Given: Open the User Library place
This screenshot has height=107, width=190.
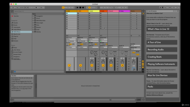Looking at the screenshot, I should (x=17, y=50).
